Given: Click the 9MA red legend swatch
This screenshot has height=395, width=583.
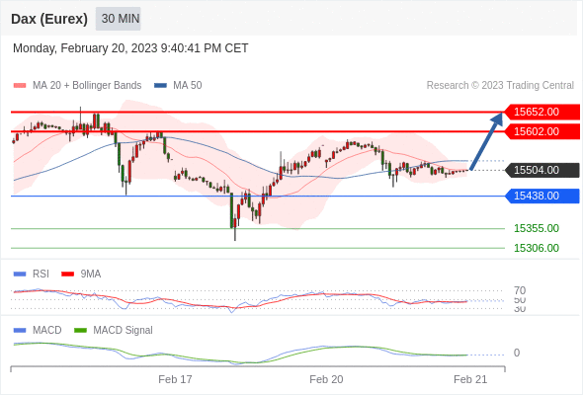Looking at the screenshot, I should click(67, 275).
